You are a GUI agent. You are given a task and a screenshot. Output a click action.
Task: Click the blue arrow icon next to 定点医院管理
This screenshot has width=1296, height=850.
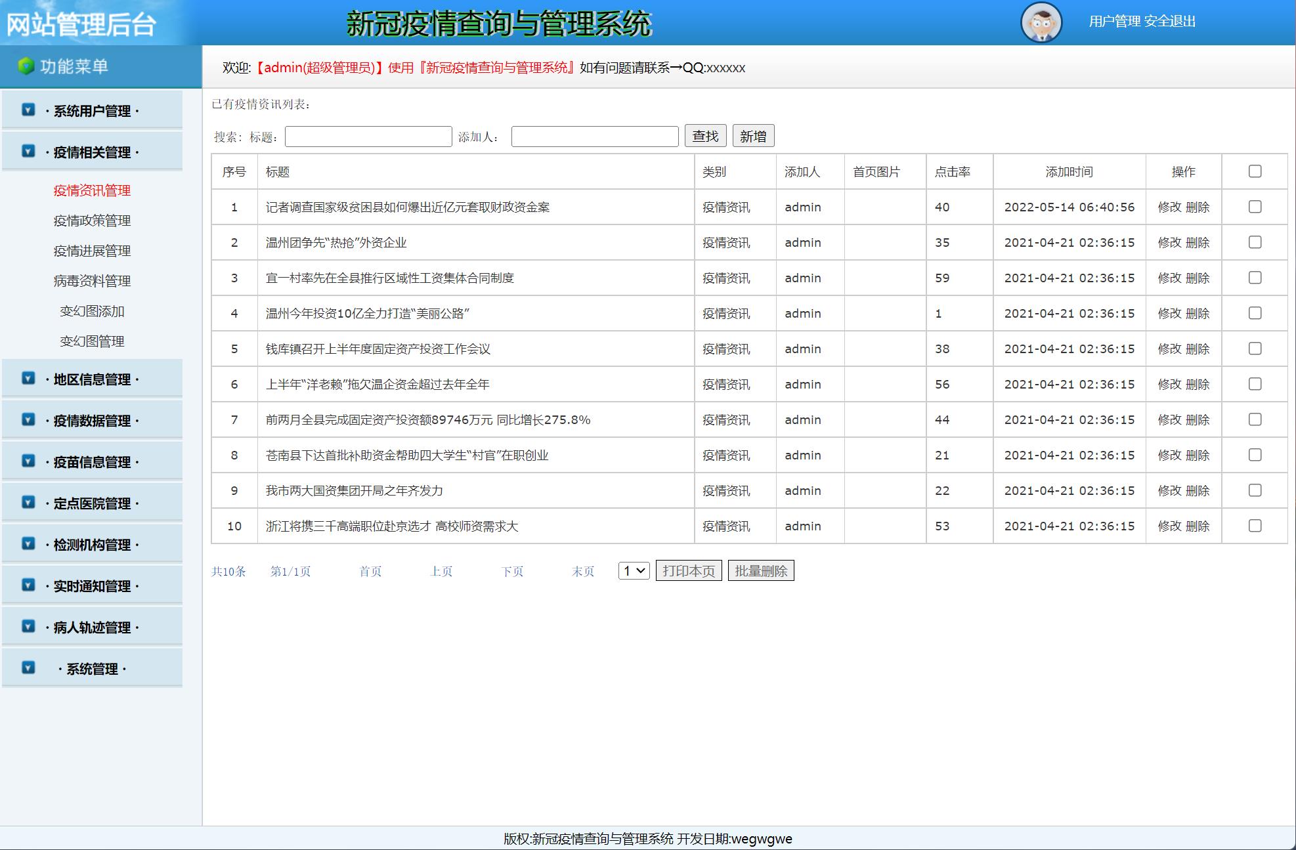pyautogui.click(x=27, y=502)
